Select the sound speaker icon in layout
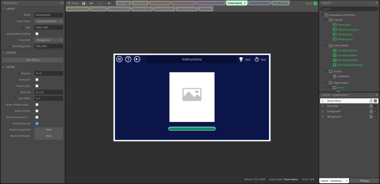Screen dimensions: 380x184 click(x=137, y=59)
